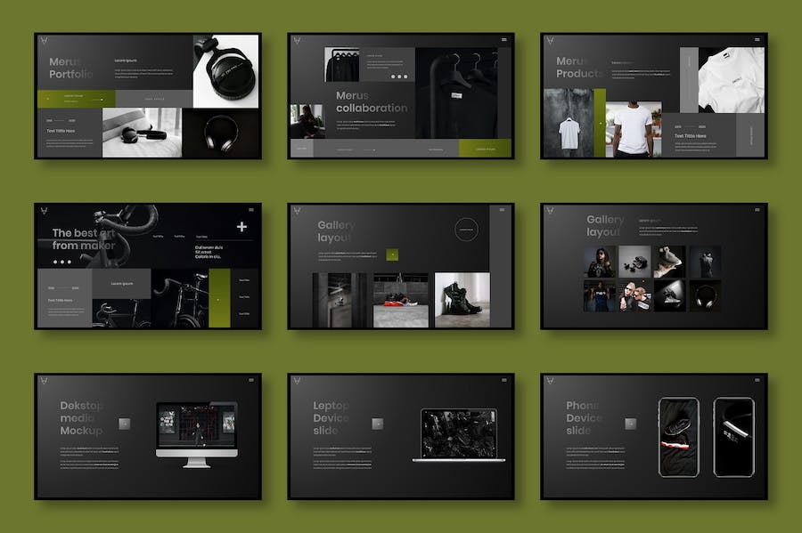
Task: Click gray square button on Phone Device slide
Action: 630,424
